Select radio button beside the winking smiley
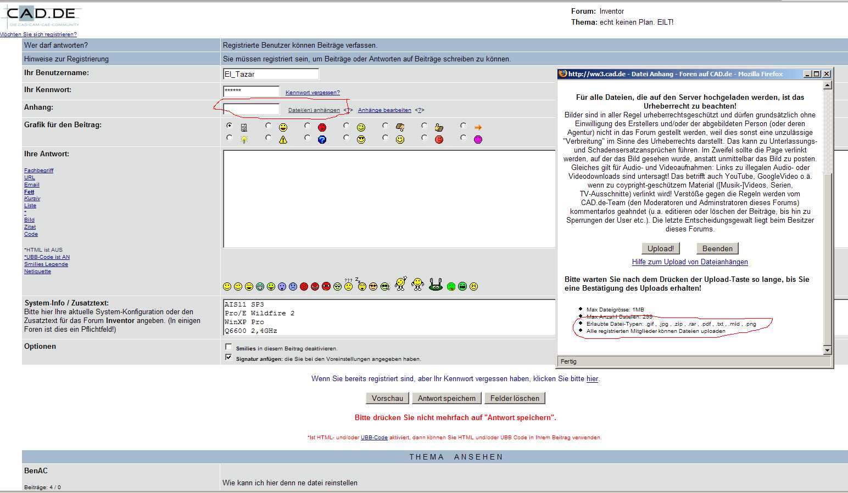Screen dimensions: 848x493 tap(346, 126)
